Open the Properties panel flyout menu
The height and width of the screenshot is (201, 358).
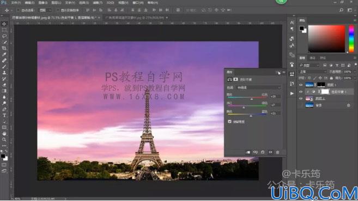click(x=284, y=72)
